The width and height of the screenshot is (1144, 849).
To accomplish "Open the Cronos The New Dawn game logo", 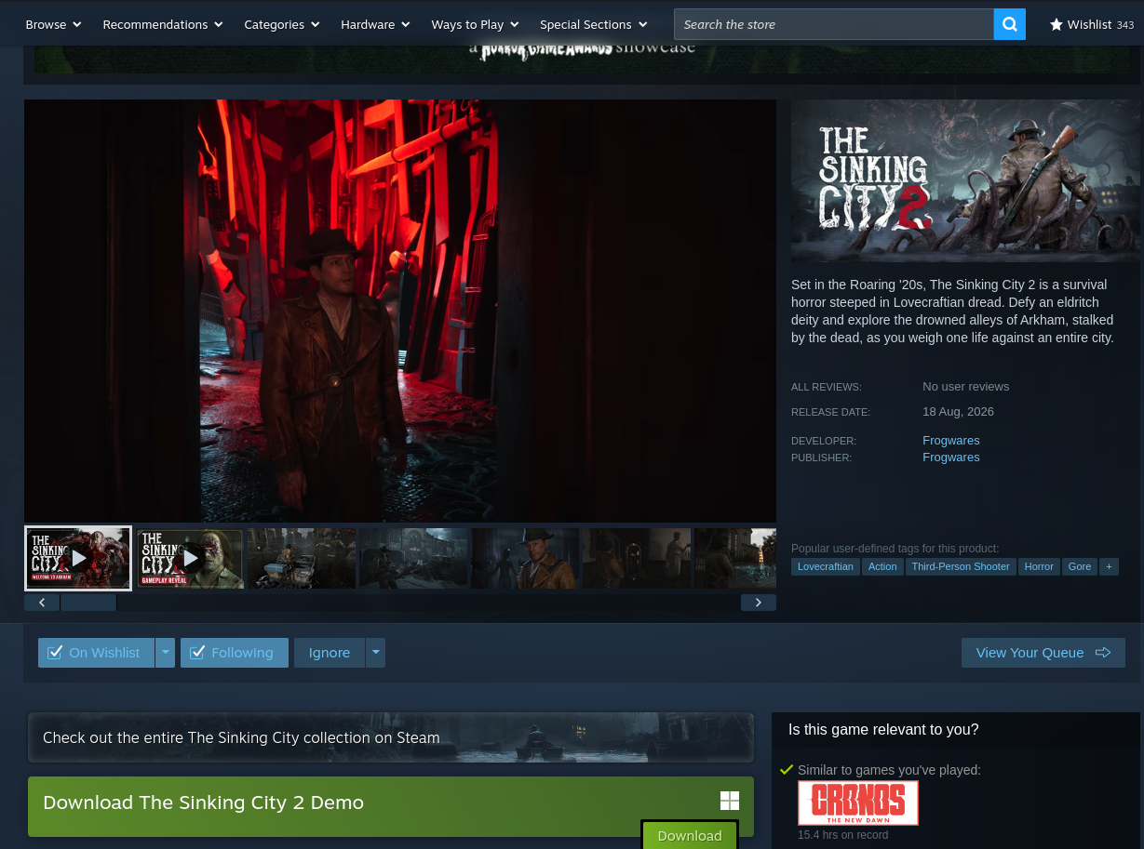I will point(858,803).
